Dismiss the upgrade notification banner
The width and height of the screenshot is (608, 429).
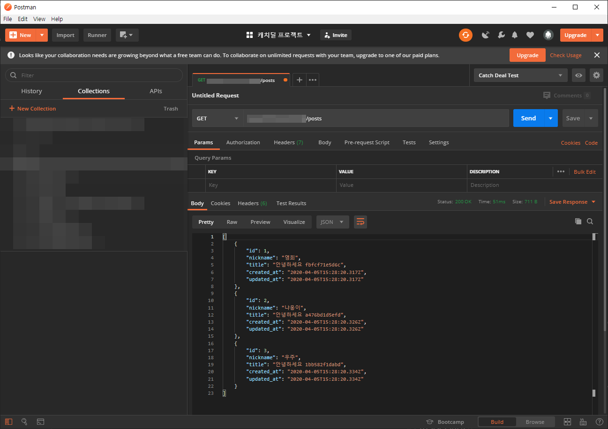pos(597,55)
